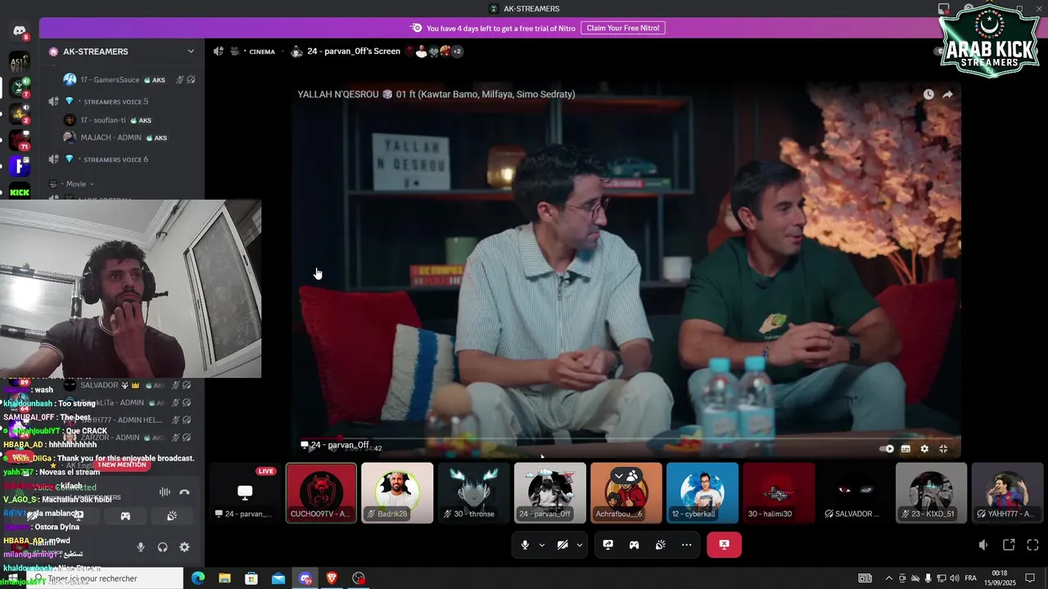Viewport: 1048px width, 589px height.
Task: Open Microsoft Store from taskbar
Action: click(251, 578)
